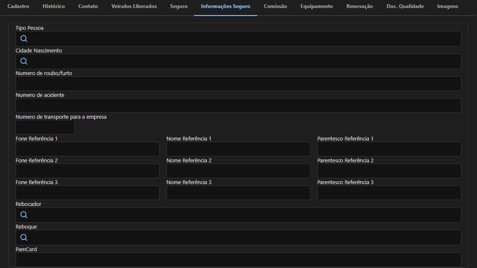
Task: Open the Equipamento tab
Action: (316, 6)
